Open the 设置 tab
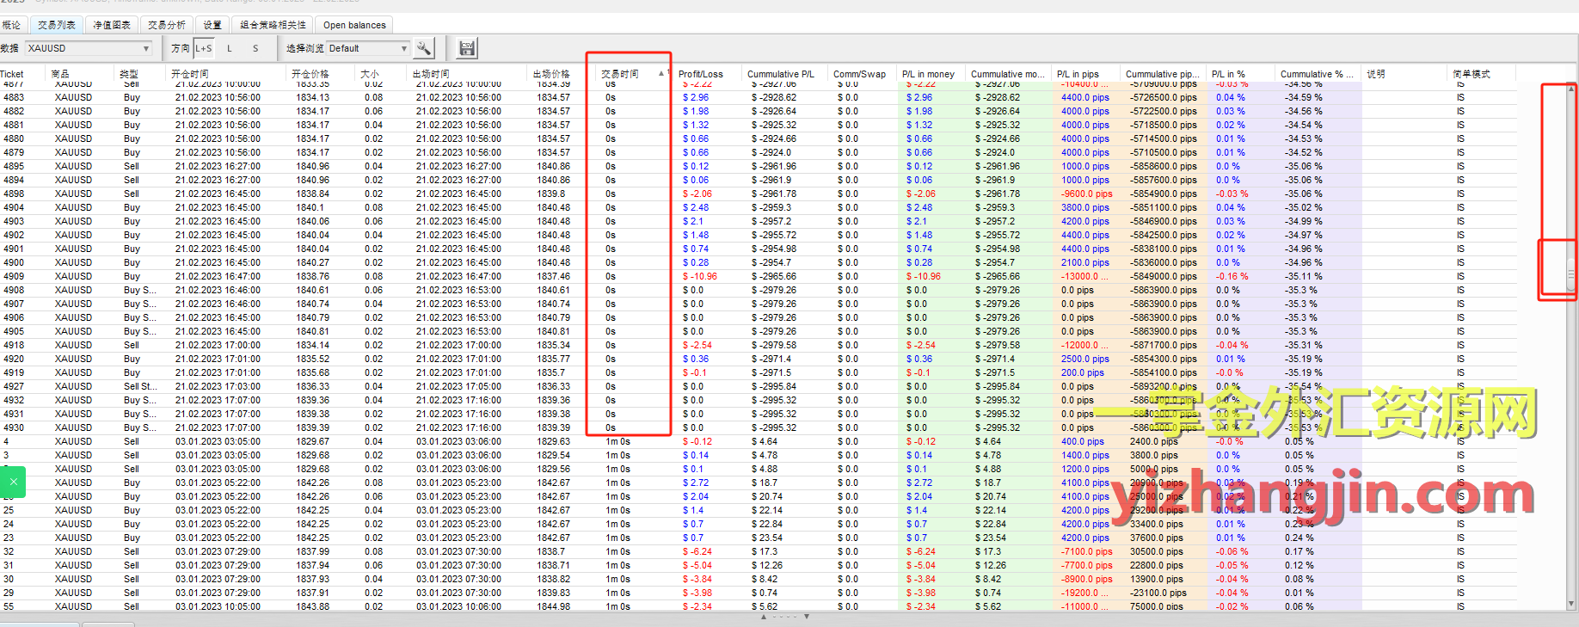 [212, 25]
